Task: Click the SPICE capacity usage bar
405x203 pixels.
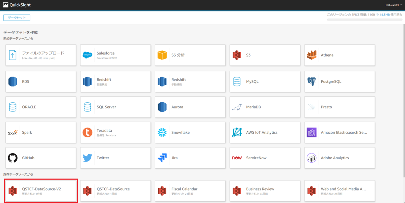Action: pos(364,20)
